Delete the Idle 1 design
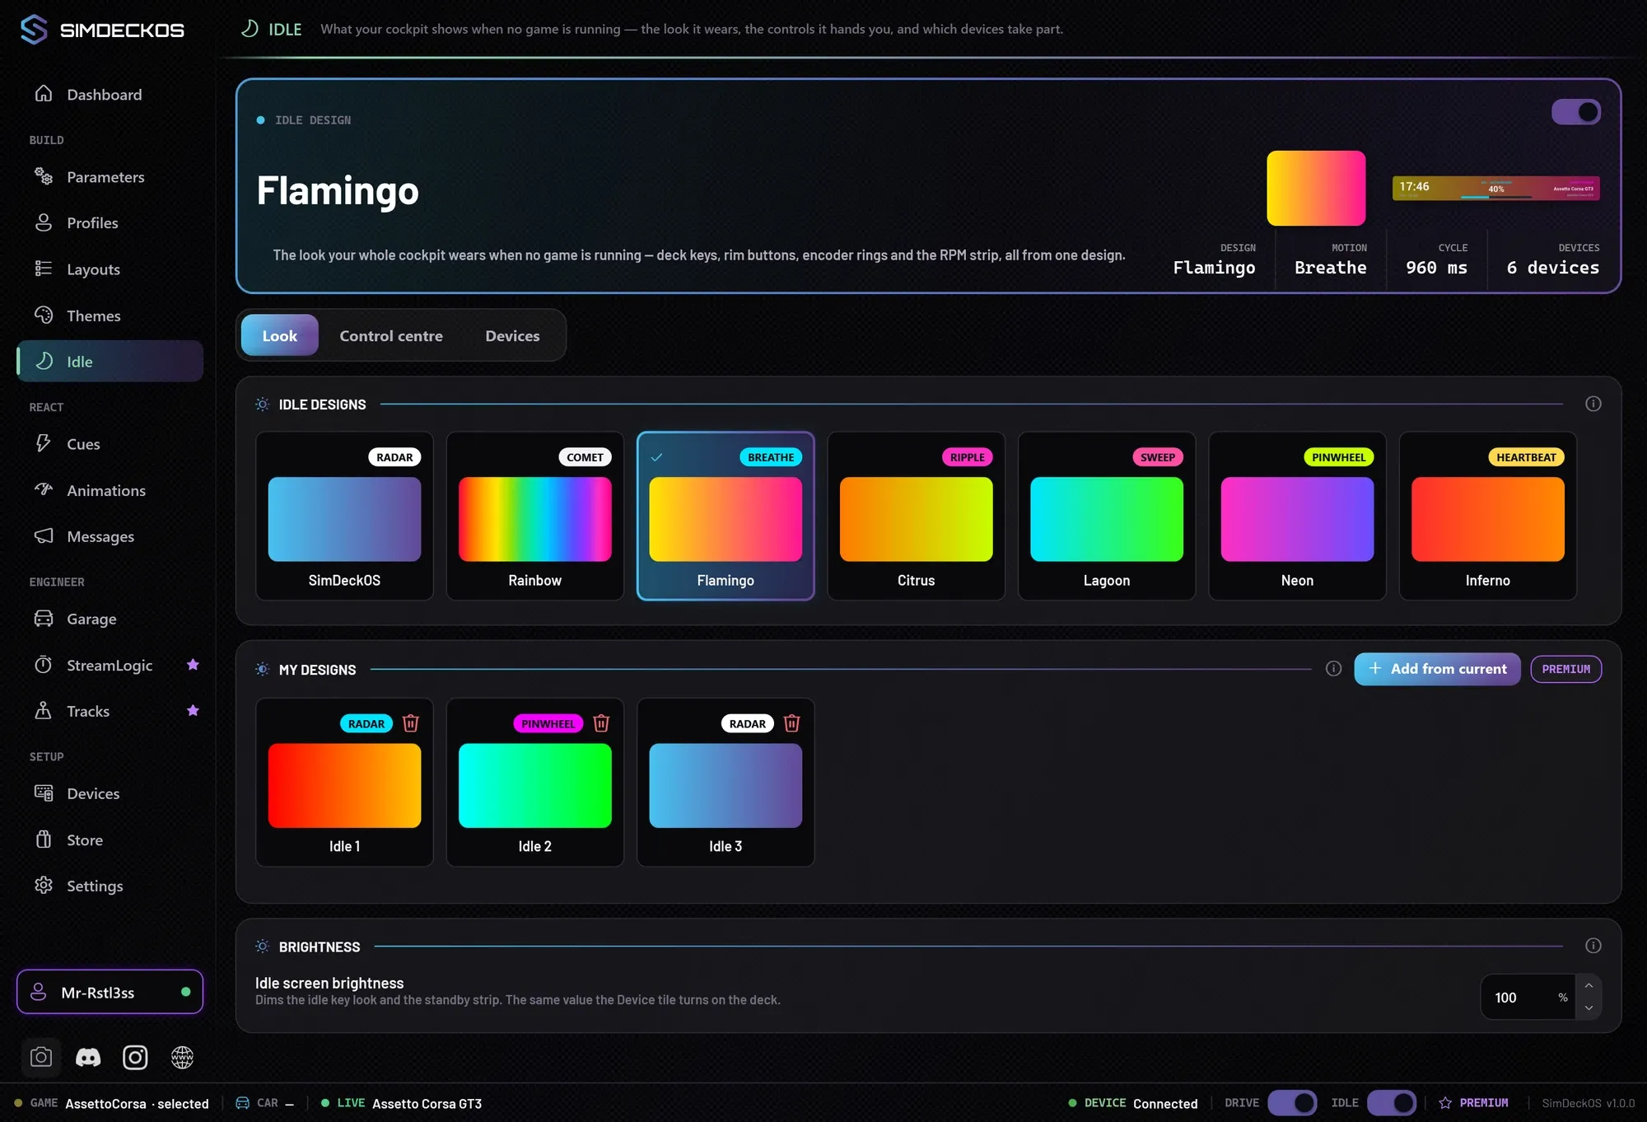Screen dimensions: 1647x1122 [x=410, y=723]
